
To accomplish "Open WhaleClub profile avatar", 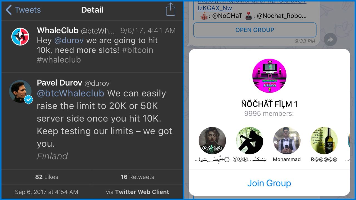I will (20, 37).
